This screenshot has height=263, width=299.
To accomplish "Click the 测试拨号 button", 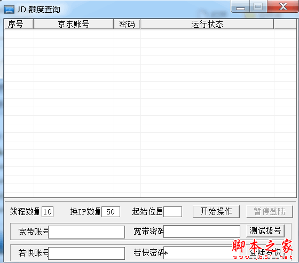I will pos(265,231).
